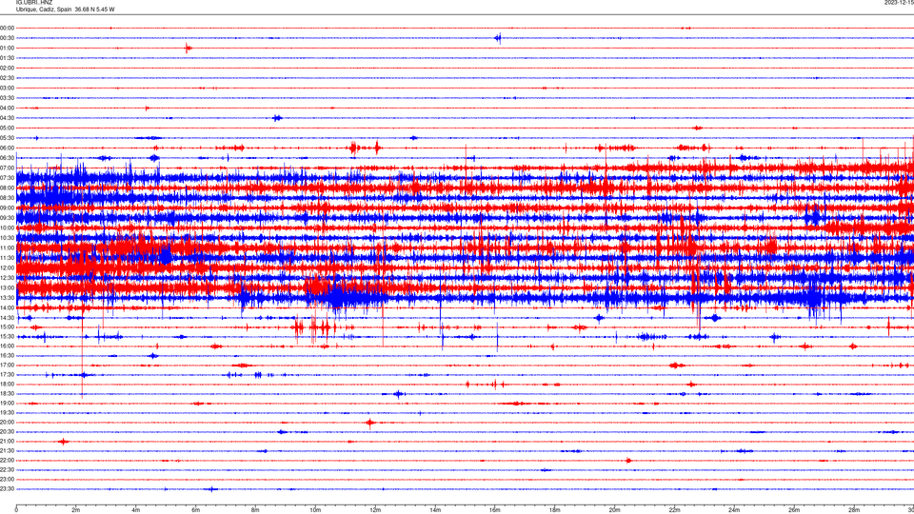Click the 14m tick label on the axis
Viewport: 914px width, 514px height.
[435, 510]
